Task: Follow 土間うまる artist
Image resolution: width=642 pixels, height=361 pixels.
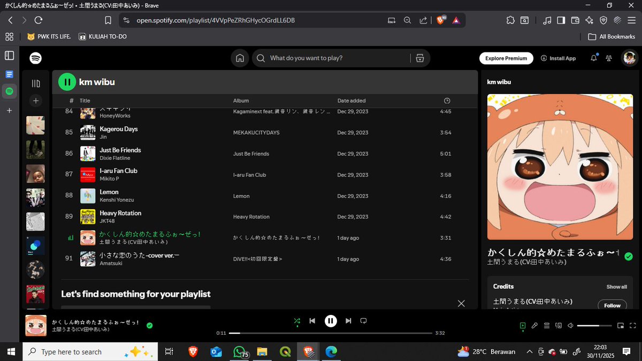Action: point(613,305)
